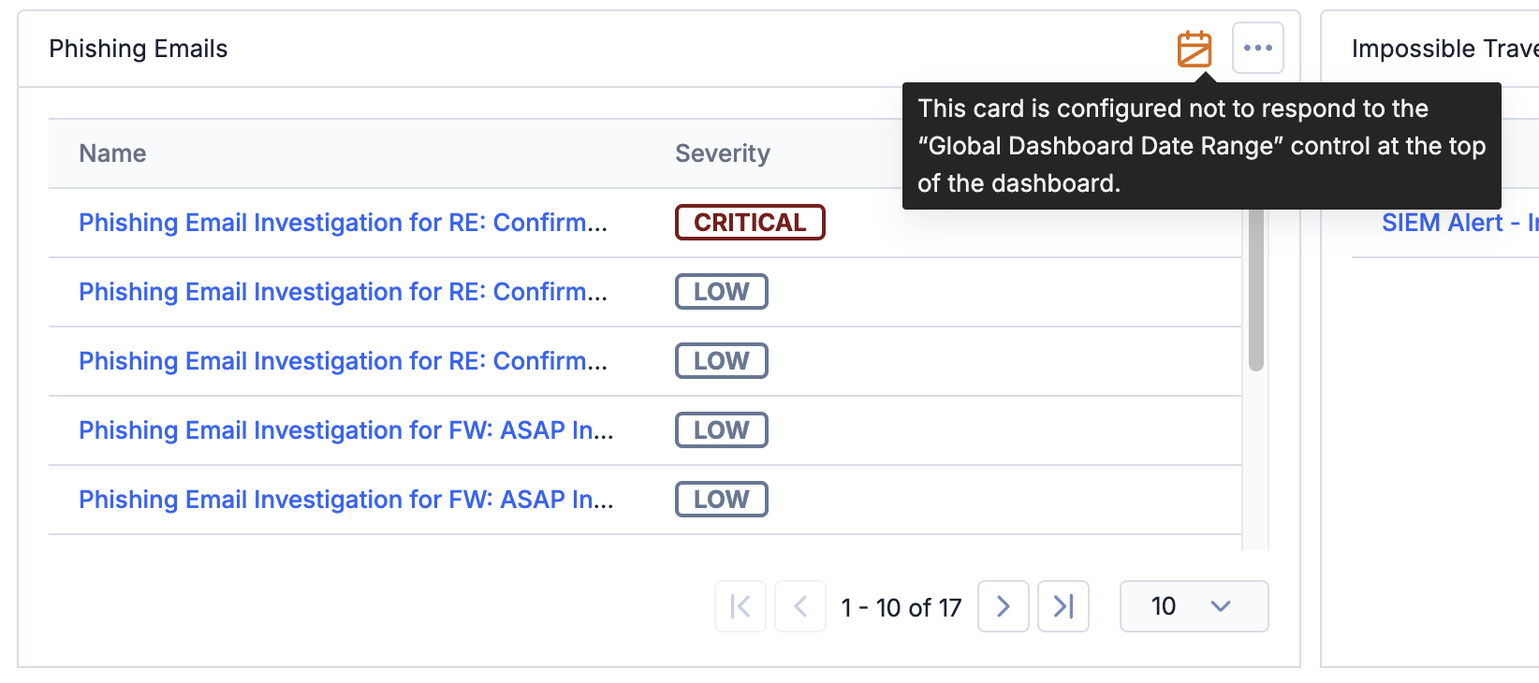Click the CRITICAL severity badge
This screenshot has width=1539, height=683.
click(749, 222)
